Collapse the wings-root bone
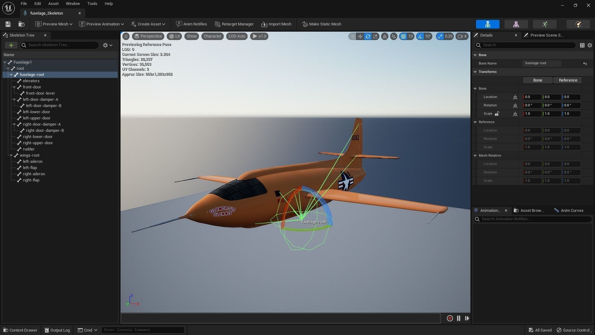This screenshot has height=335, width=595. [11, 155]
